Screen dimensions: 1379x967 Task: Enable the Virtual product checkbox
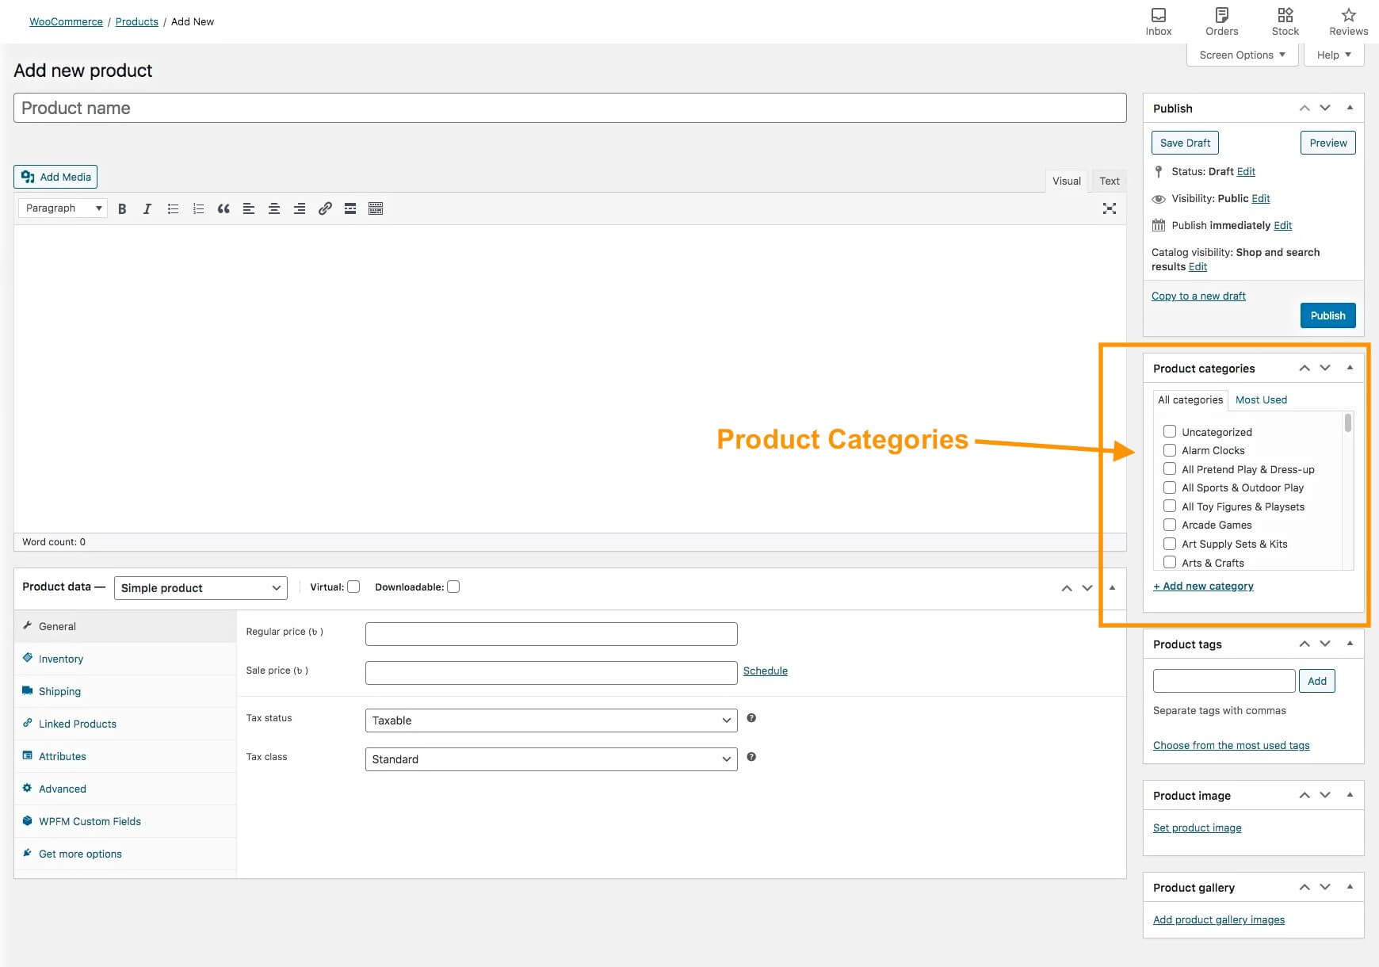click(353, 587)
